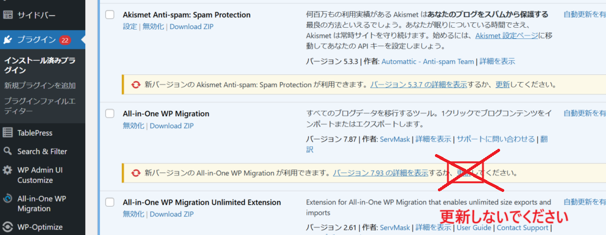Screen dimensions: 606x235
Task: Click the WP-Optimize sidebar icon
Action: point(8,227)
